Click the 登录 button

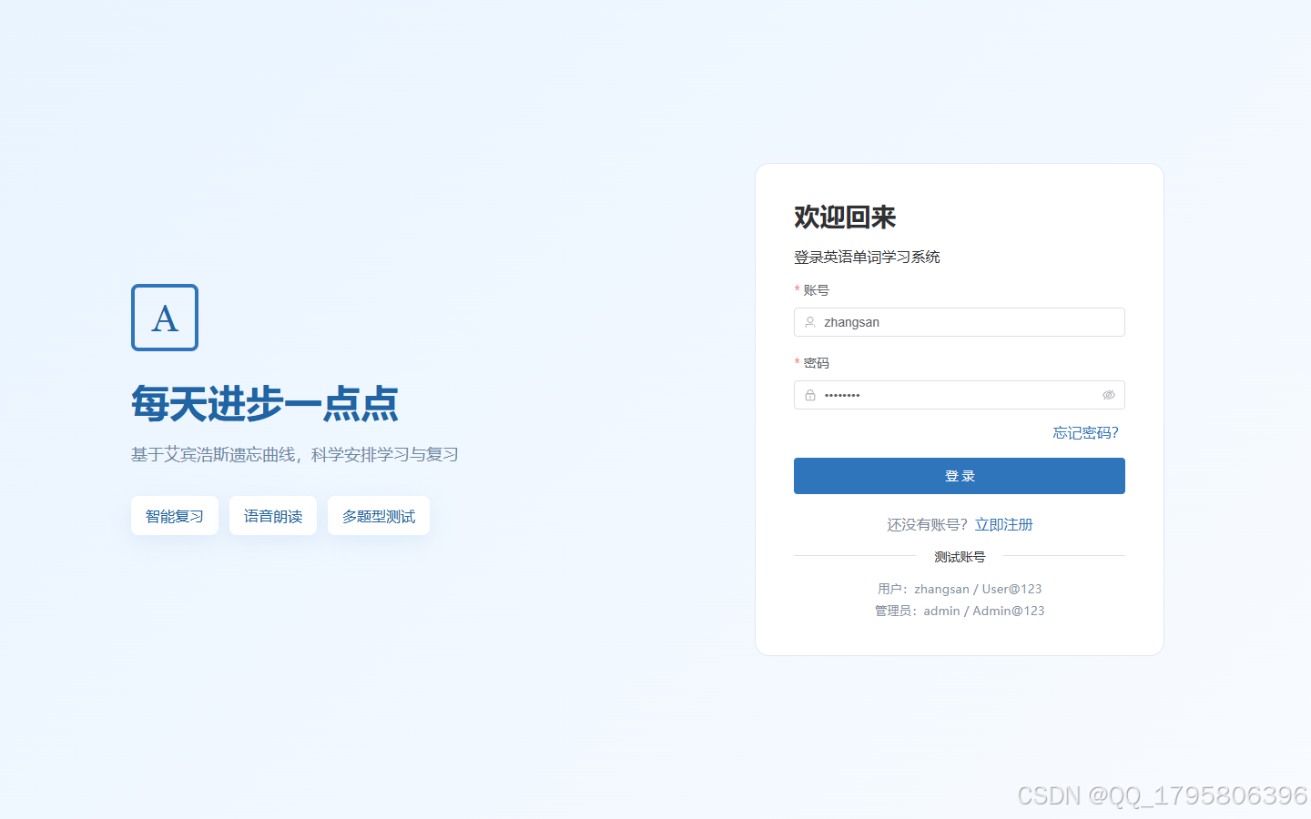[960, 476]
